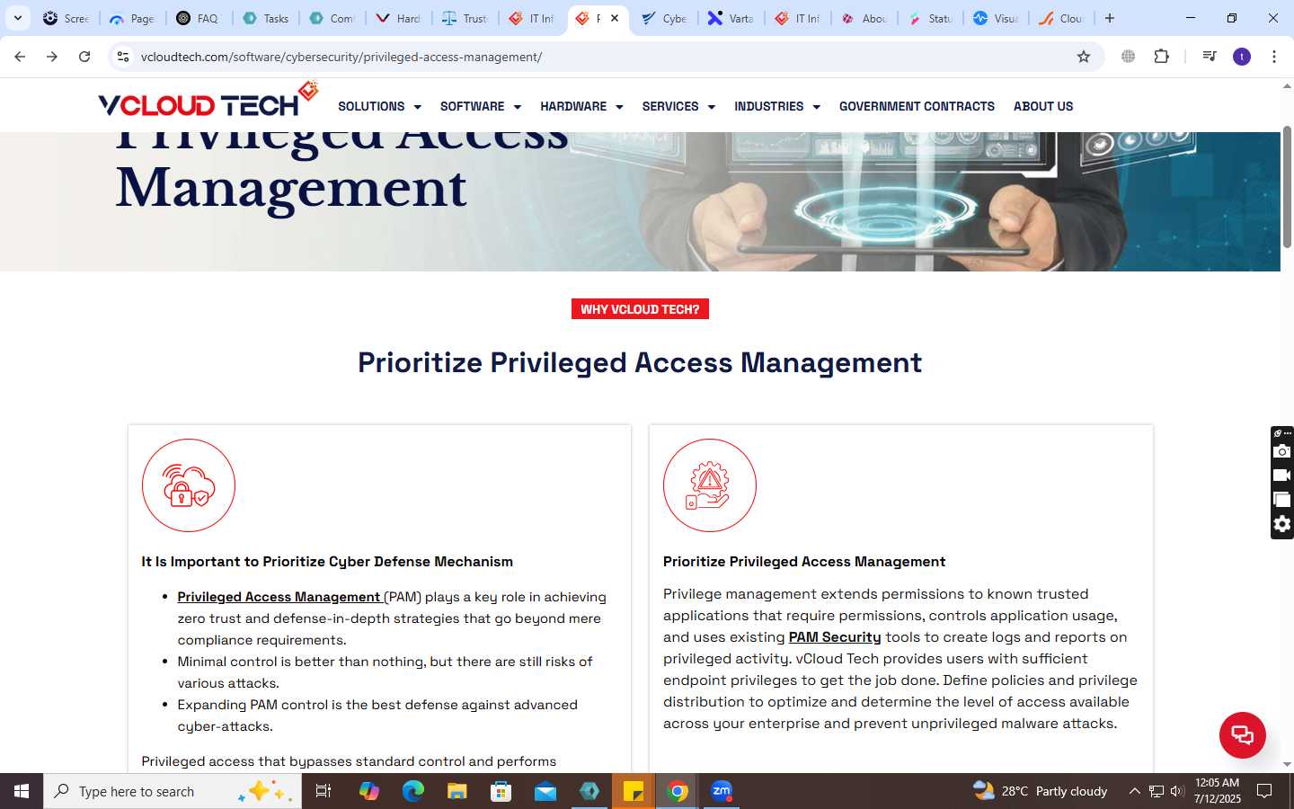1294x809 pixels.
Task: Expand the SOLUTIONS menu
Action: tap(379, 106)
